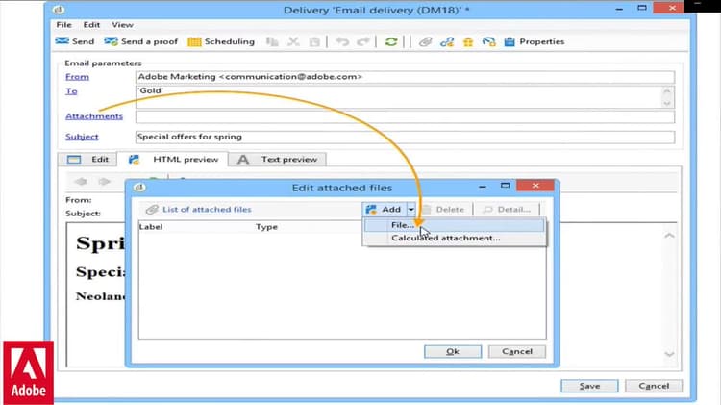Click the Subject link
This screenshot has height=405, width=721.
click(x=82, y=137)
